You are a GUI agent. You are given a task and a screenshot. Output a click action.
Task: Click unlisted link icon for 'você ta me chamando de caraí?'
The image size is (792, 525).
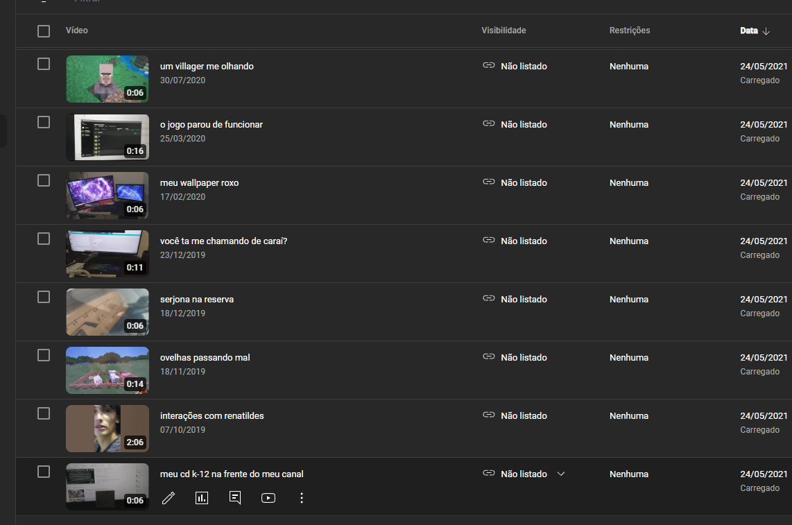click(x=488, y=240)
